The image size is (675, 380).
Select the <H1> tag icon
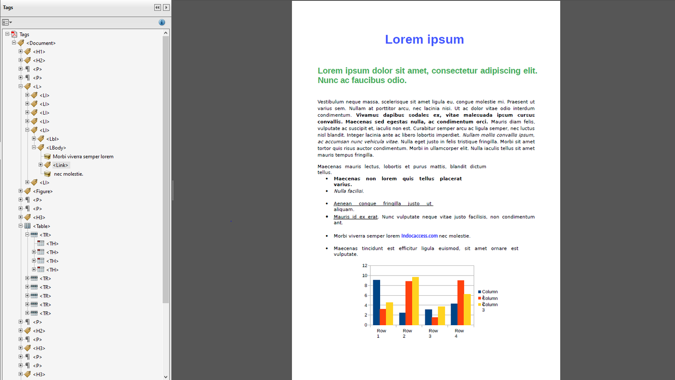(27, 51)
